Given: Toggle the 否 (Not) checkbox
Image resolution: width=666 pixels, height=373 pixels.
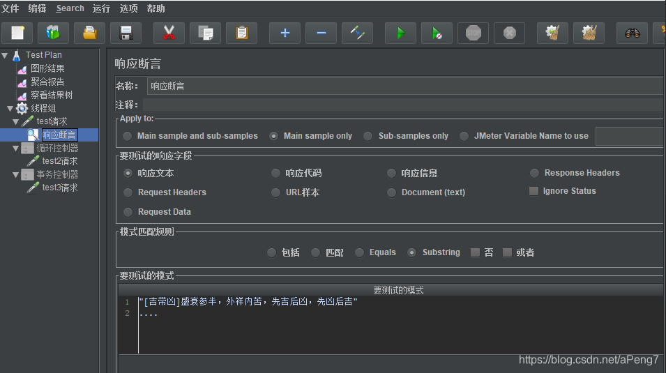Looking at the screenshot, I should click(x=475, y=253).
